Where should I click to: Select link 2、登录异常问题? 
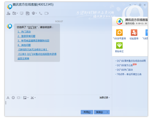[26, 36]
